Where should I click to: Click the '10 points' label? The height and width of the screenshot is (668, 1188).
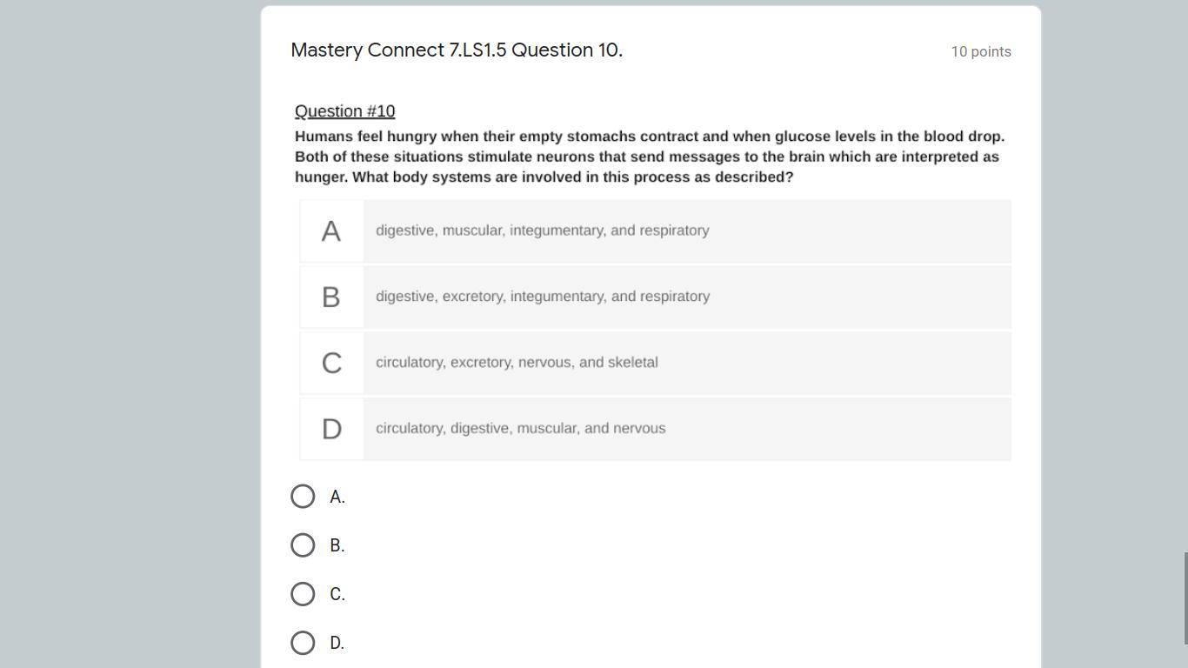(x=981, y=52)
